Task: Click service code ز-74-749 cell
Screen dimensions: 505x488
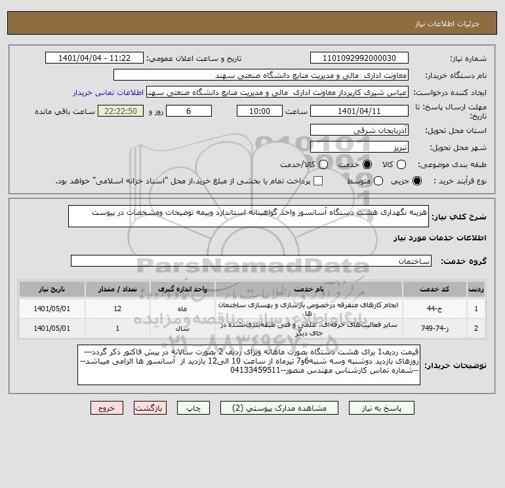Action: pos(434,328)
